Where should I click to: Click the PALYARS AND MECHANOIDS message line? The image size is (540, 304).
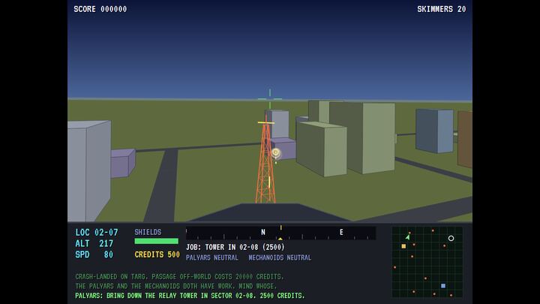pyautogui.click(x=176, y=286)
